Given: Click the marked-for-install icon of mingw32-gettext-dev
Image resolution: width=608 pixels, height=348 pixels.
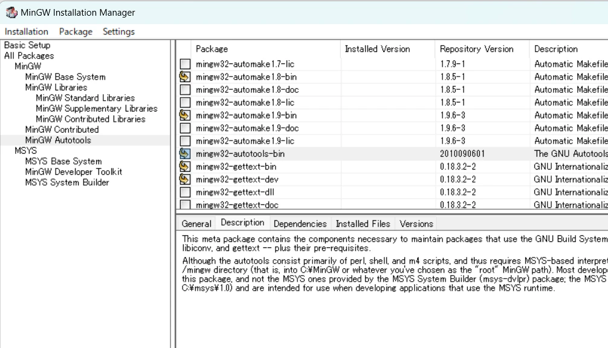Looking at the screenshot, I should tap(185, 179).
